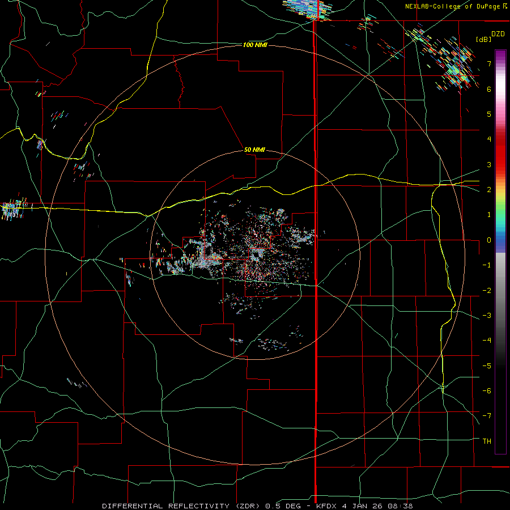The width and height of the screenshot is (510, 510).
Task: Click the -2 value on color scale
Action: point(487,291)
